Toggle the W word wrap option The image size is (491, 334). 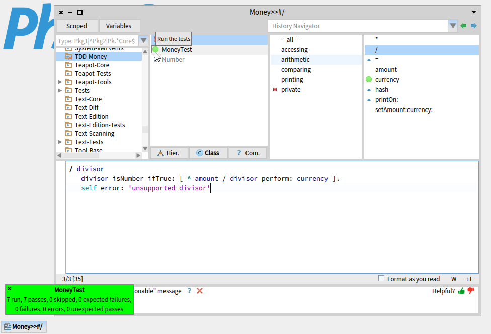[x=454, y=279]
